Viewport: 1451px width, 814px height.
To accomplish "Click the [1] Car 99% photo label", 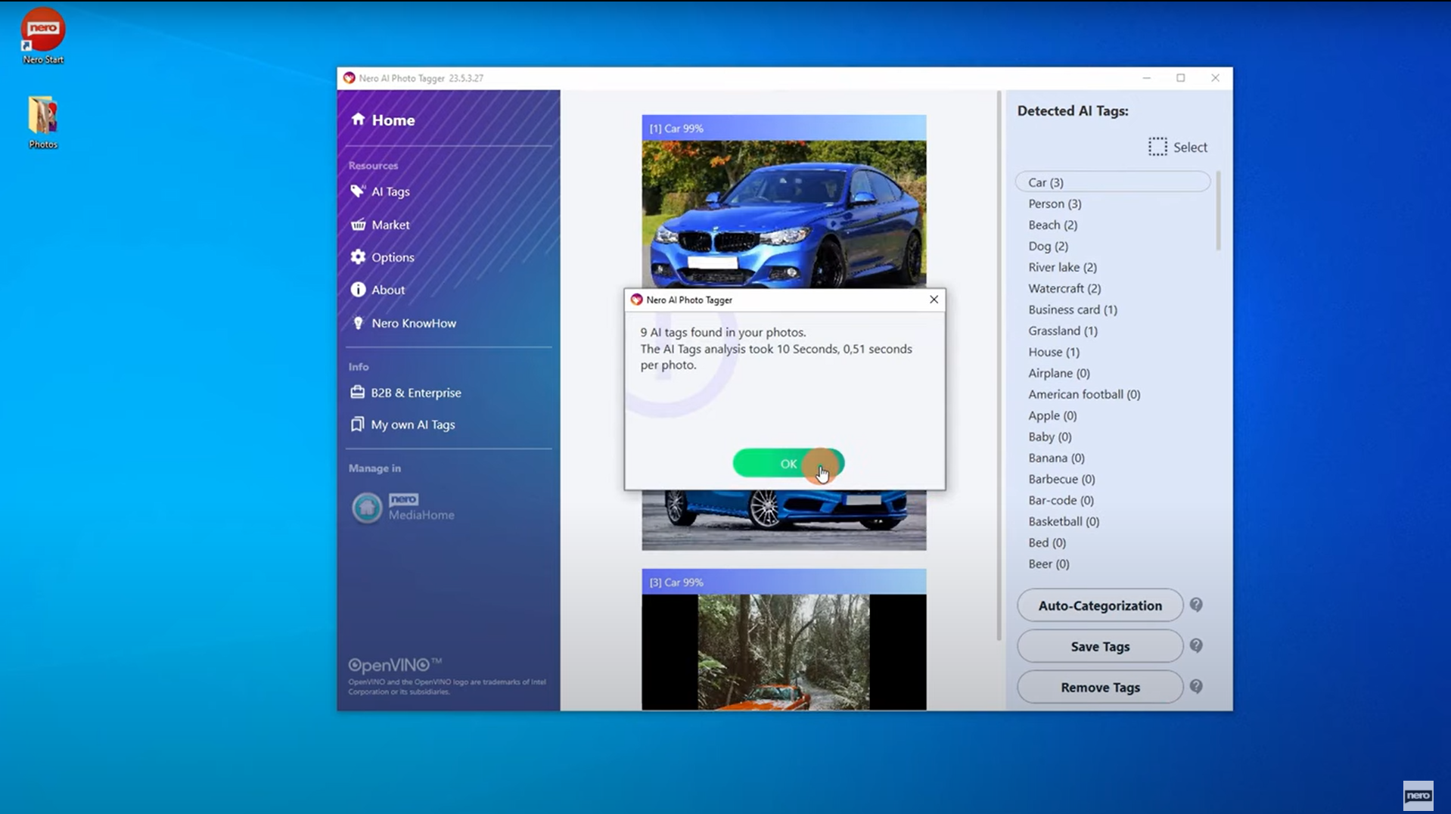I will coord(676,129).
